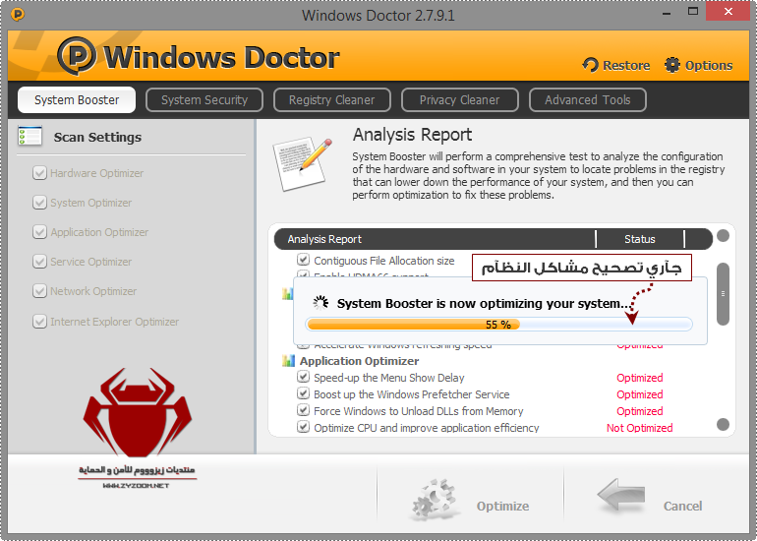Viewport: 757px width, 541px height.
Task: Toggle the System Optimizer checkbox
Action: [x=39, y=203]
